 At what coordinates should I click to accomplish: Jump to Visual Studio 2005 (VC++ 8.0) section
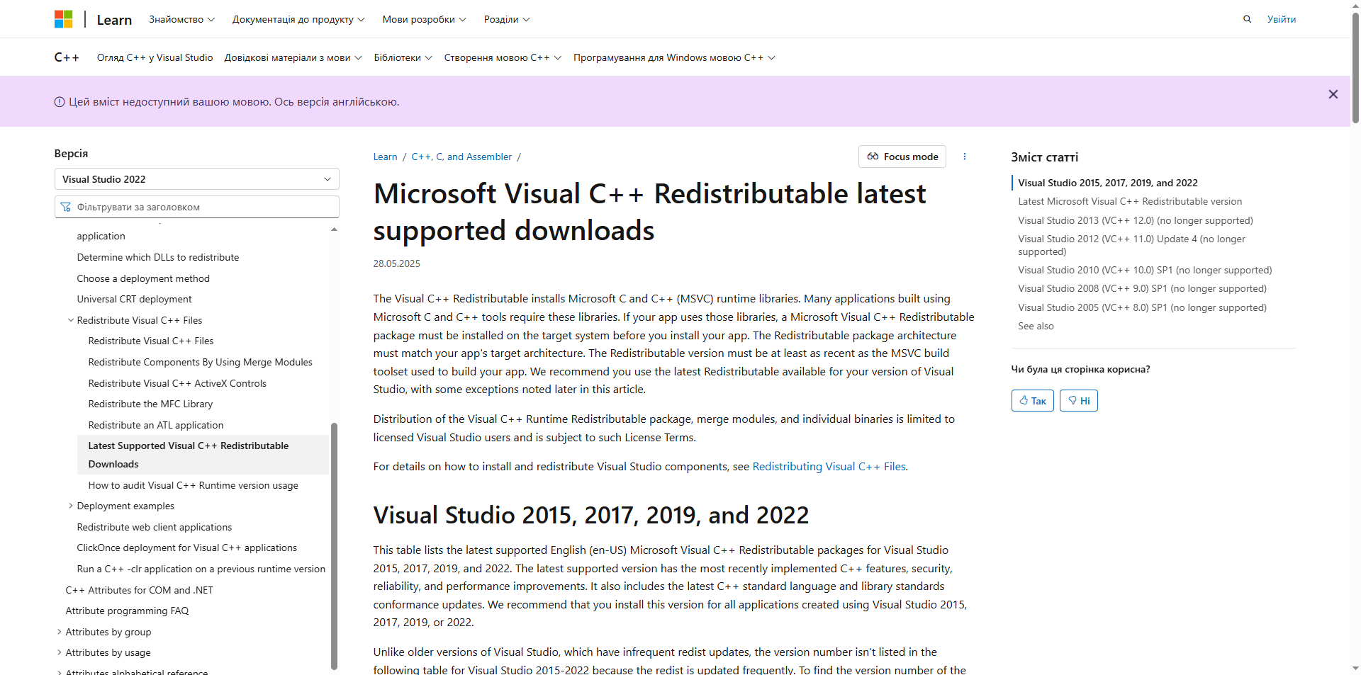click(x=1142, y=307)
